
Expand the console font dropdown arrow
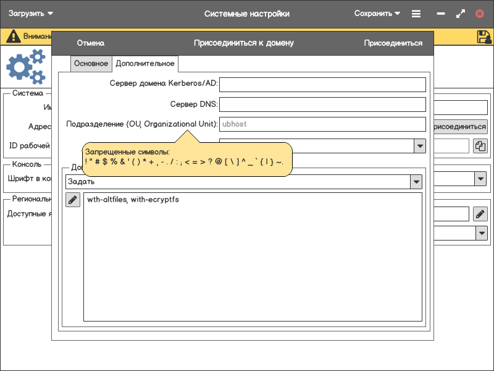[480, 179]
